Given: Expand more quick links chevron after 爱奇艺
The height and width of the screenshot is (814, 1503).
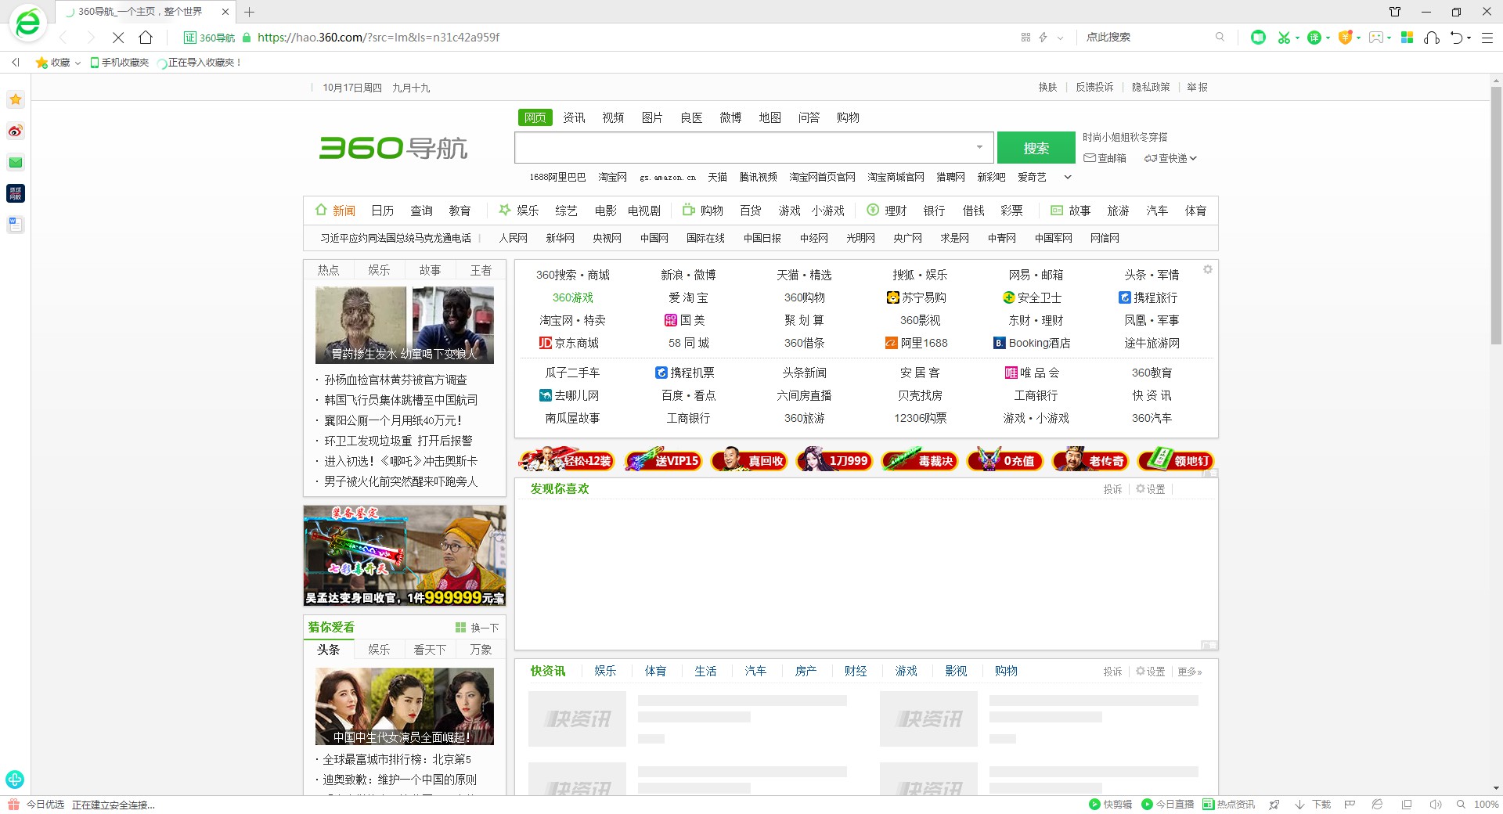Looking at the screenshot, I should point(1067,178).
